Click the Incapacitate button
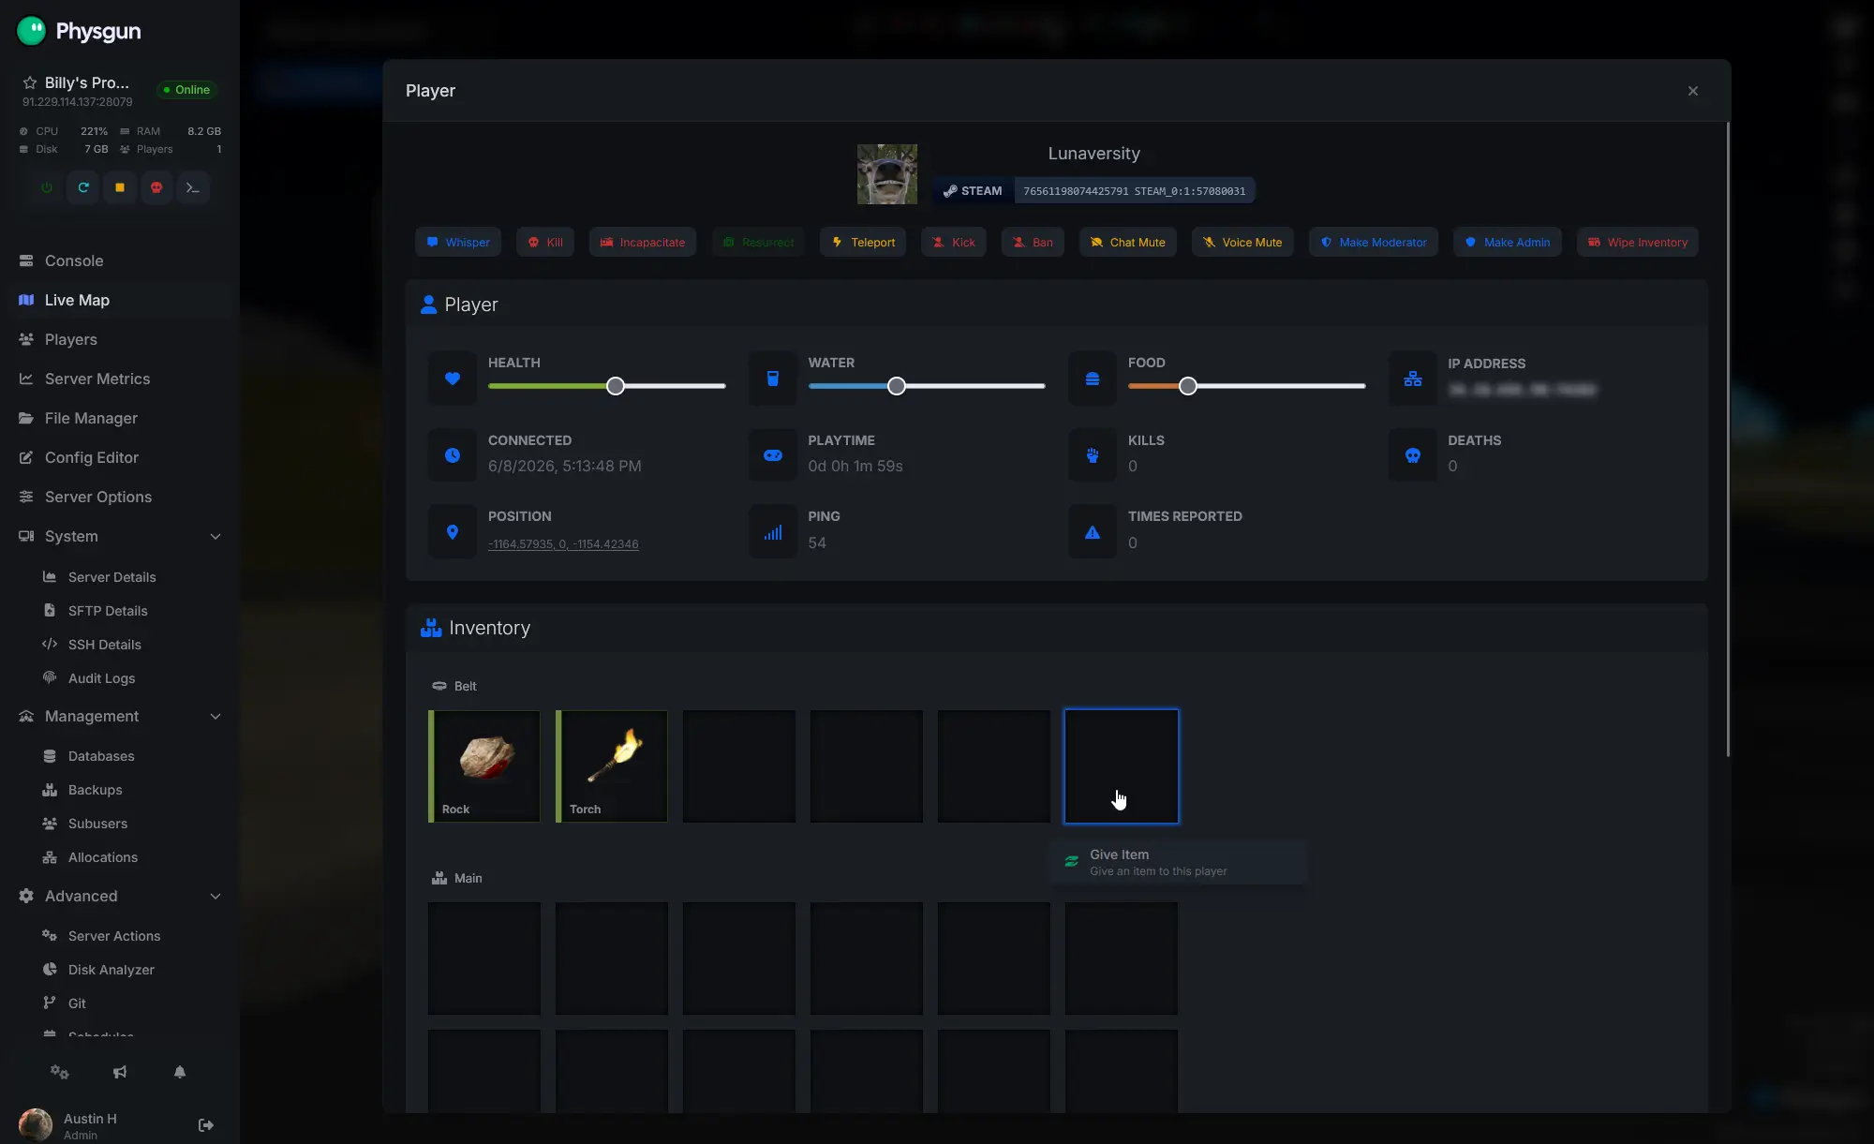The width and height of the screenshot is (1874, 1144). point(643,242)
